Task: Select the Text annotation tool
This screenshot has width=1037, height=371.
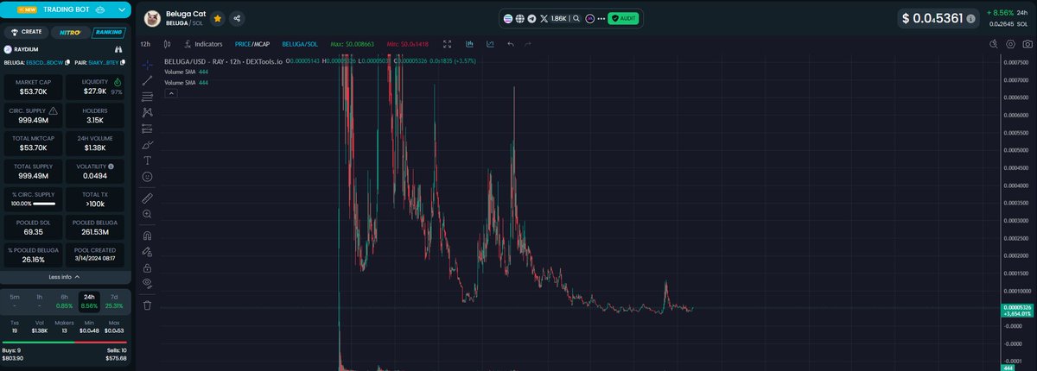Action: click(x=147, y=160)
